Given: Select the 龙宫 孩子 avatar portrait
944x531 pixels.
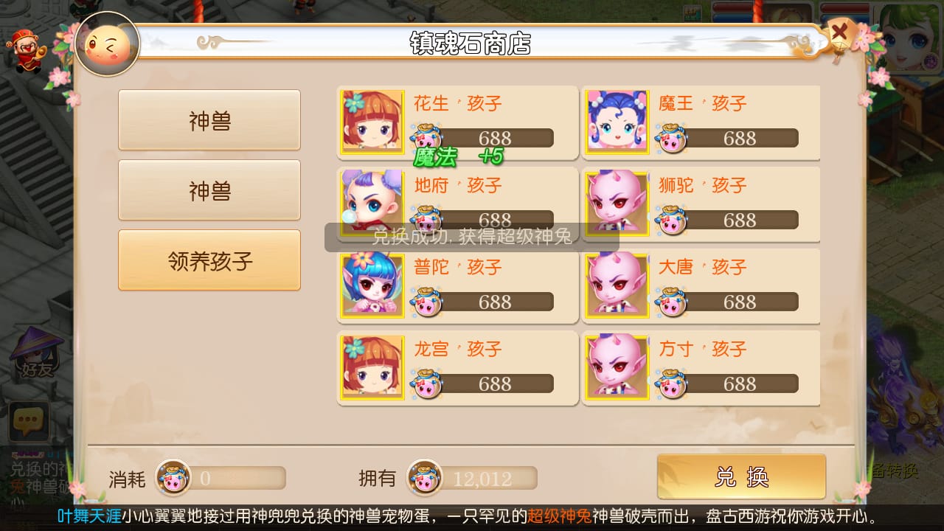Looking at the screenshot, I should (372, 368).
